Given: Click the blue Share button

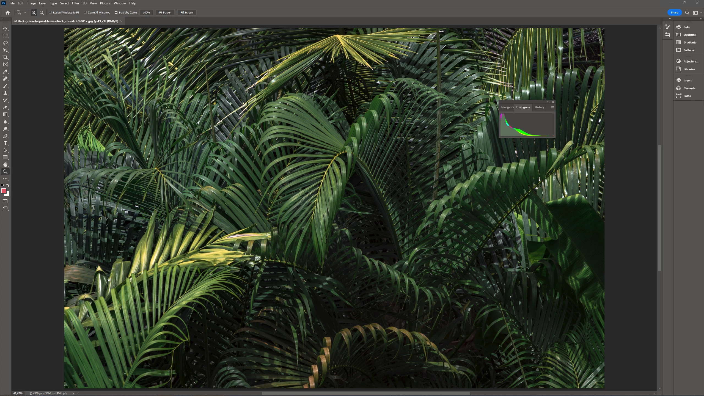Looking at the screenshot, I should click(674, 12).
